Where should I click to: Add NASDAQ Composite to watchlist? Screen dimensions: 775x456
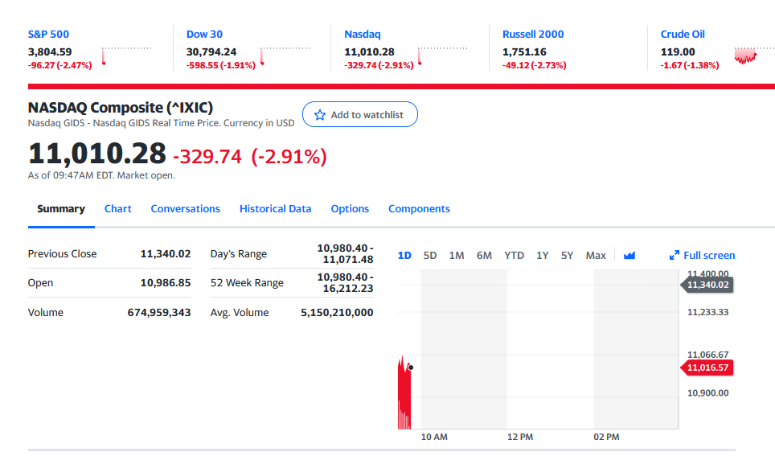click(360, 114)
